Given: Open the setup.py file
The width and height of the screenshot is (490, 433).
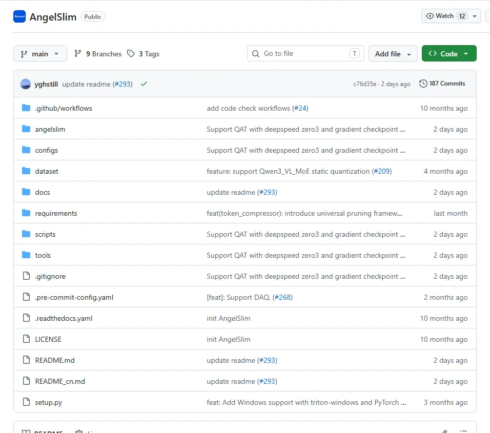Looking at the screenshot, I should pos(49,402).
